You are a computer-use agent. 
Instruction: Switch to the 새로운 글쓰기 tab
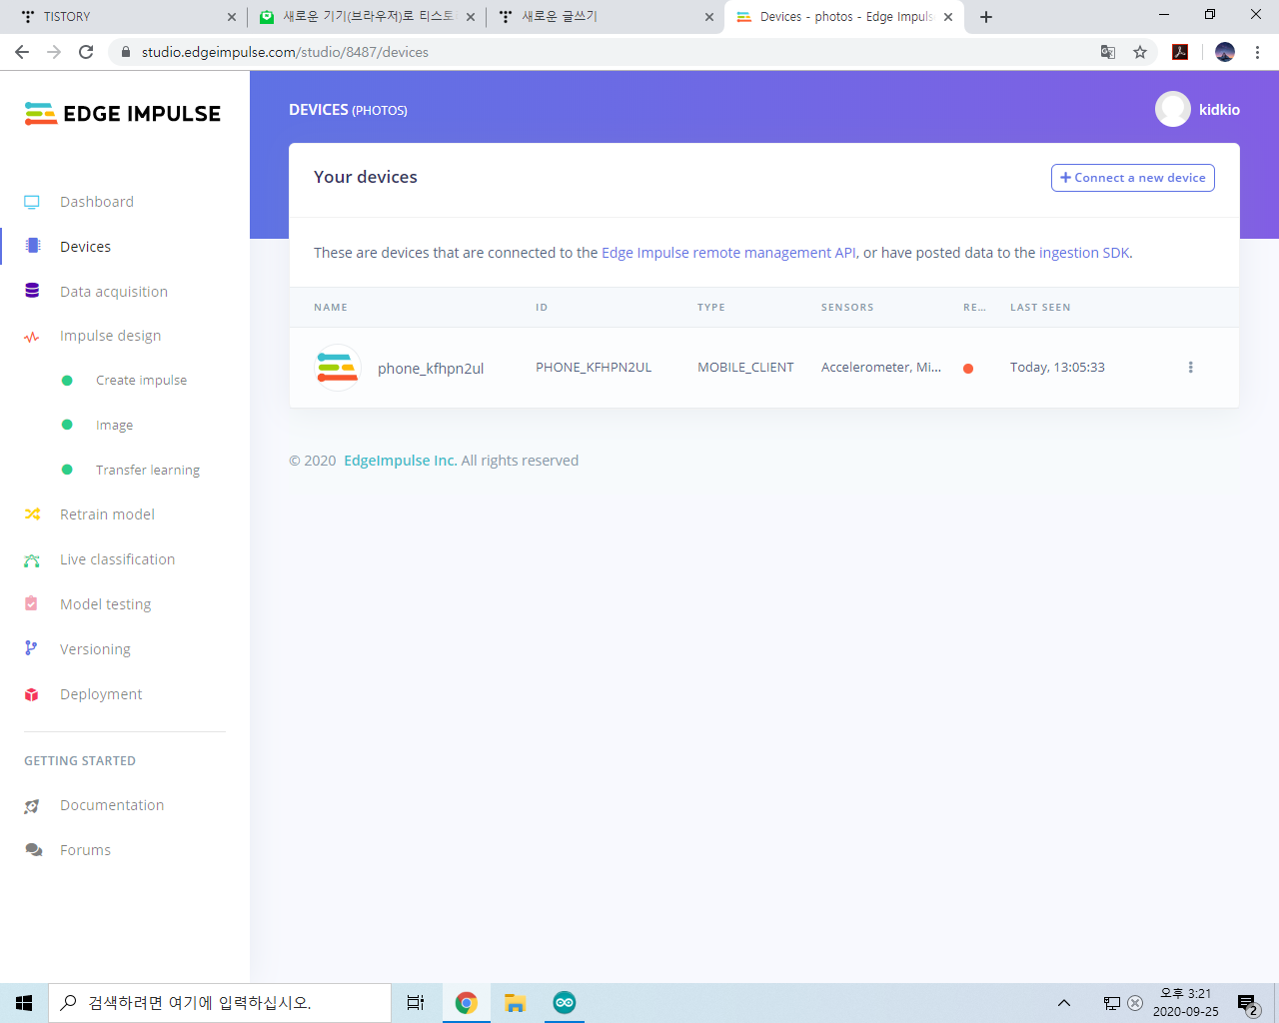point(605,17)
